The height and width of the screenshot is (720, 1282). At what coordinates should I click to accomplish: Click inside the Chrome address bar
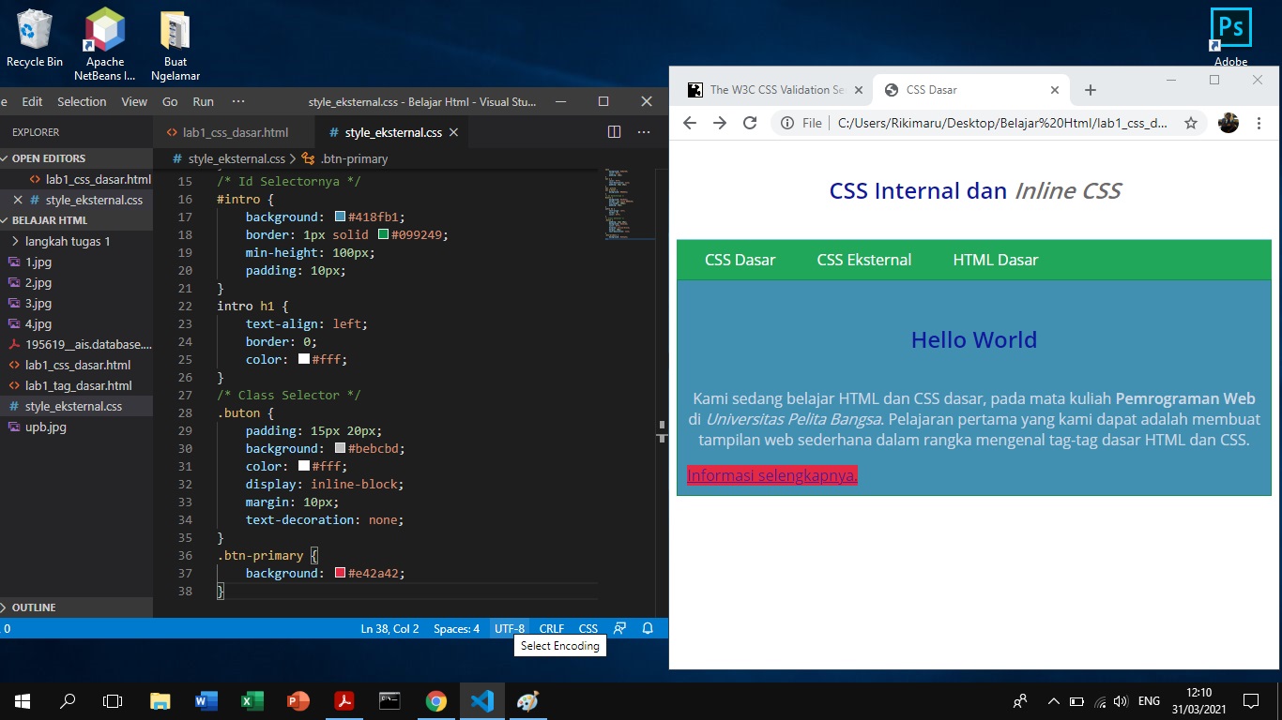(985, 123)
